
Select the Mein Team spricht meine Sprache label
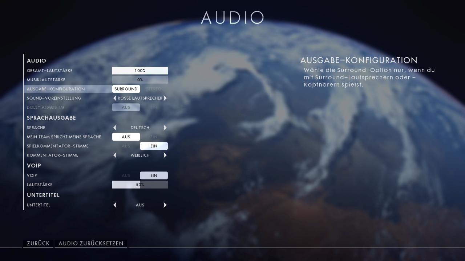click(64, 137)
